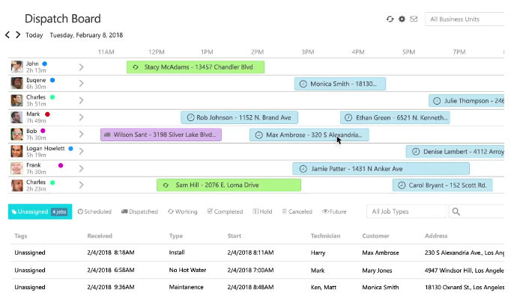Switch to the Scheduled tab
514x293 pixels.
94,212
